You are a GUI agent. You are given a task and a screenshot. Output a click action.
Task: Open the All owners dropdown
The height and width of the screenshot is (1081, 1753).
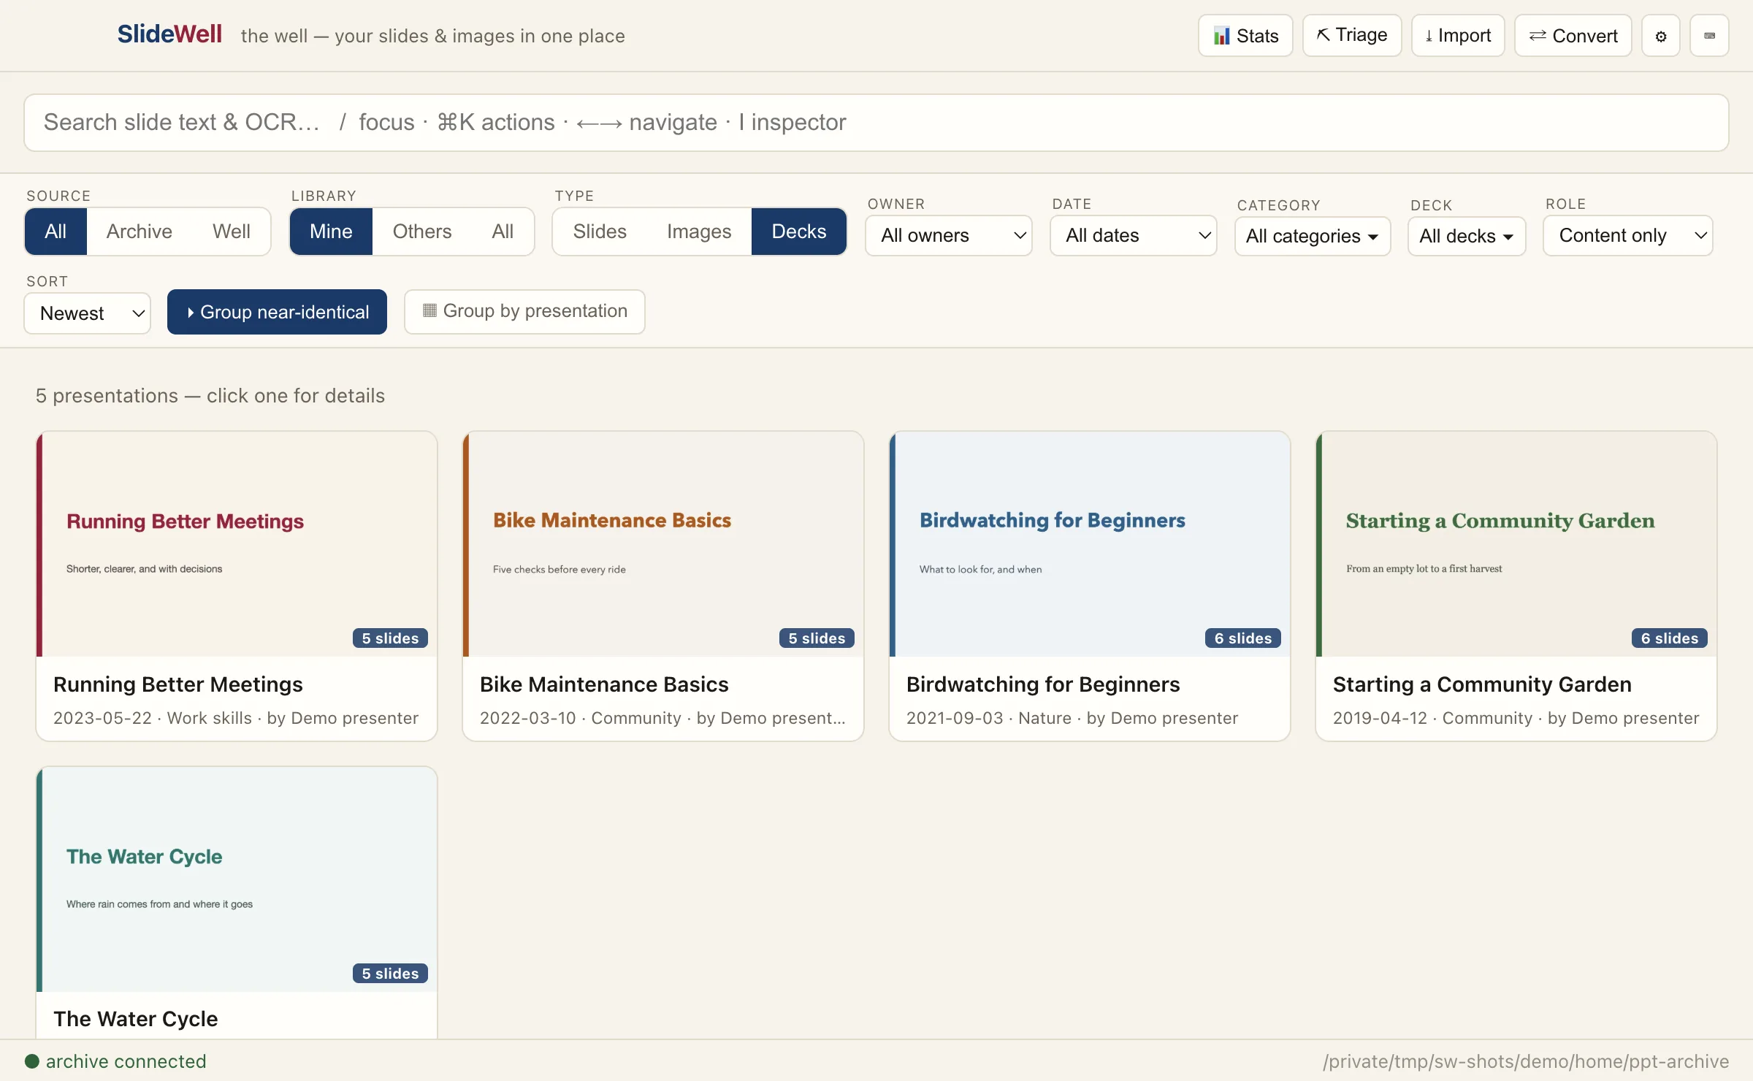click(x=949, y=235)
